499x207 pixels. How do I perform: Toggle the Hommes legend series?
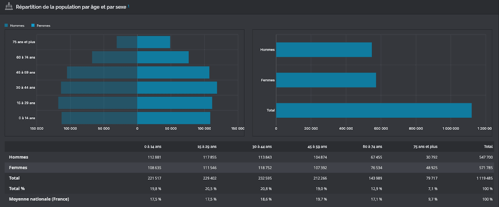tap(14, 26)
